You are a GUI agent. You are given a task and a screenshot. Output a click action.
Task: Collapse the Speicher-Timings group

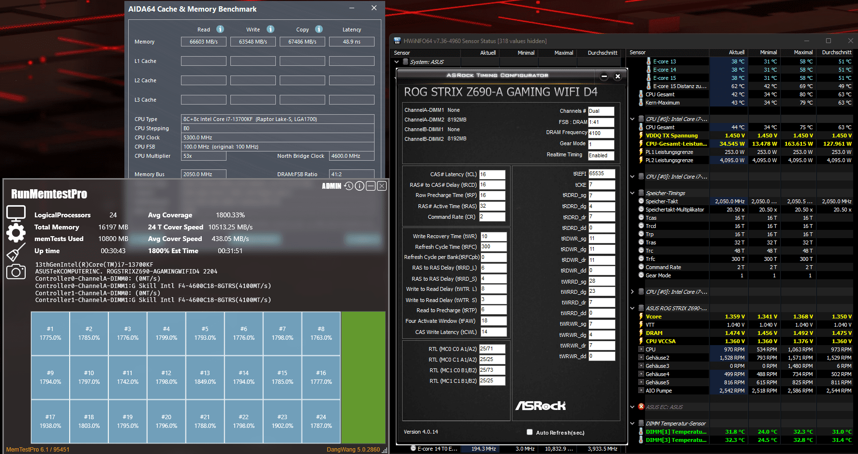click(632, 193)
